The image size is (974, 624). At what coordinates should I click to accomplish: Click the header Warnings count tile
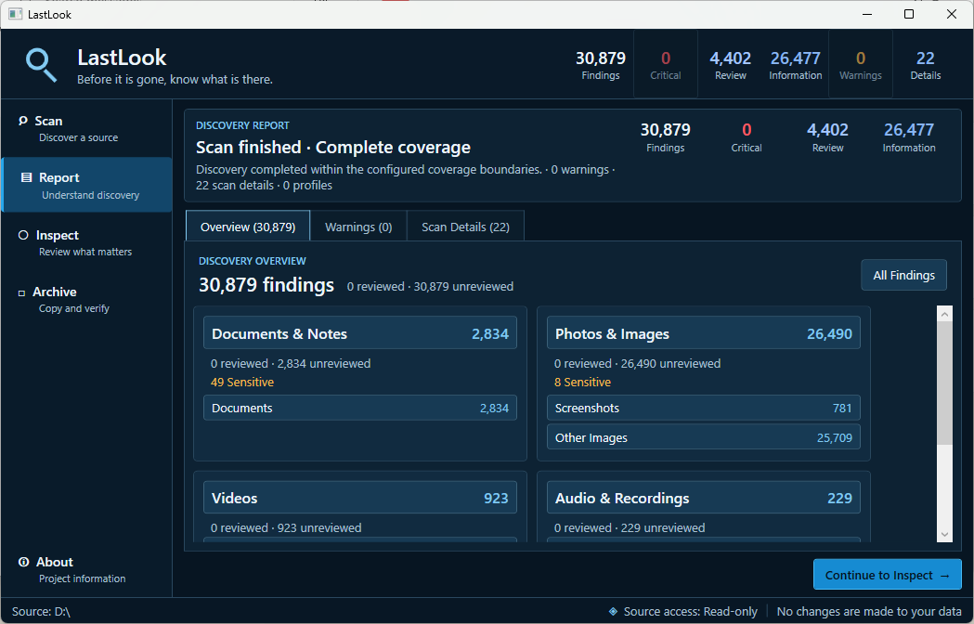tap(861, 65)
